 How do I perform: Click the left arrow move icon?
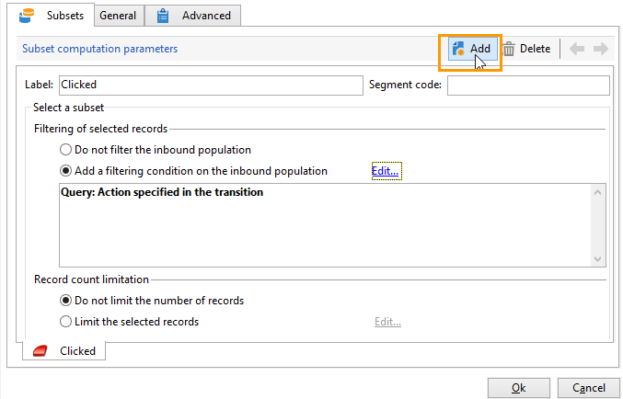(577, 49)
